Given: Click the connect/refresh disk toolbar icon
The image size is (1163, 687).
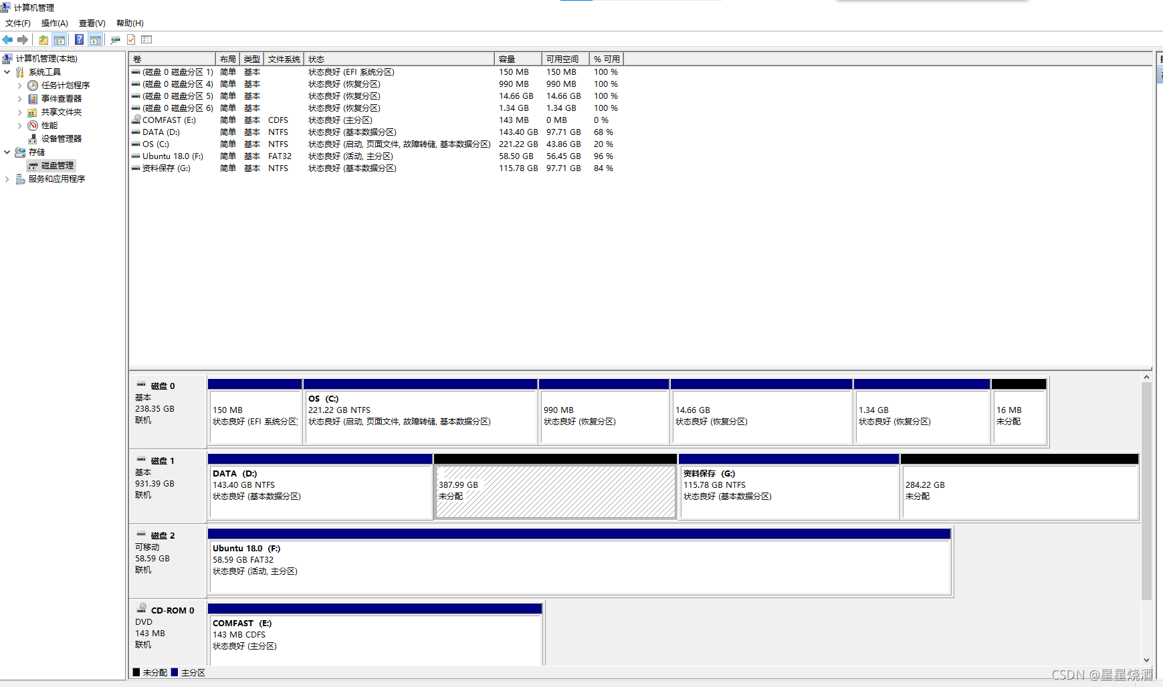Looking at the screenshot, I should click(116, 40).
